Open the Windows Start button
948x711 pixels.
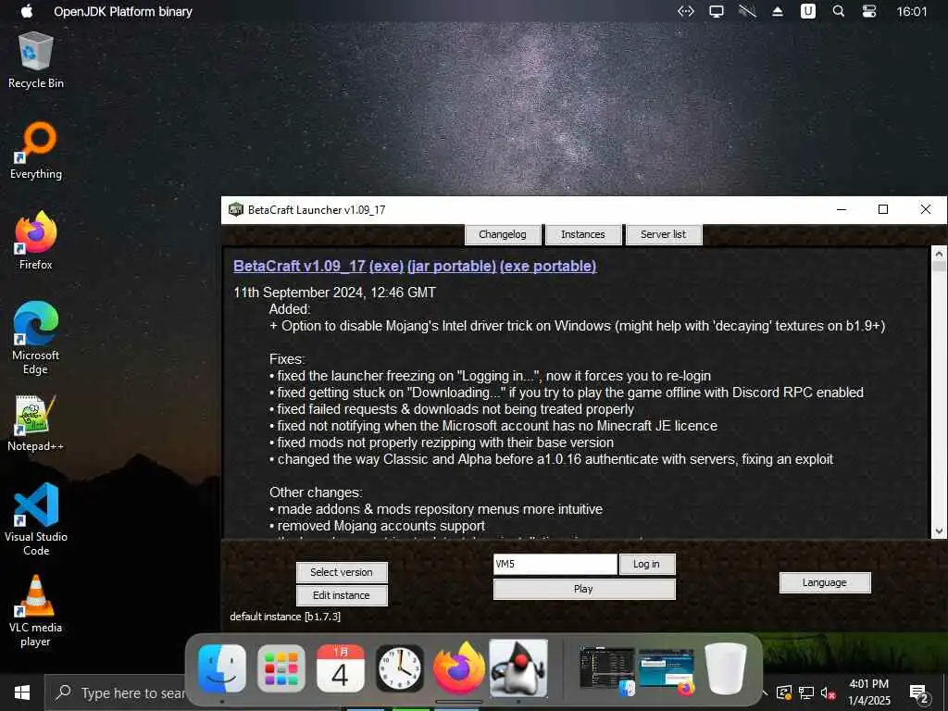tap(22, 692)
